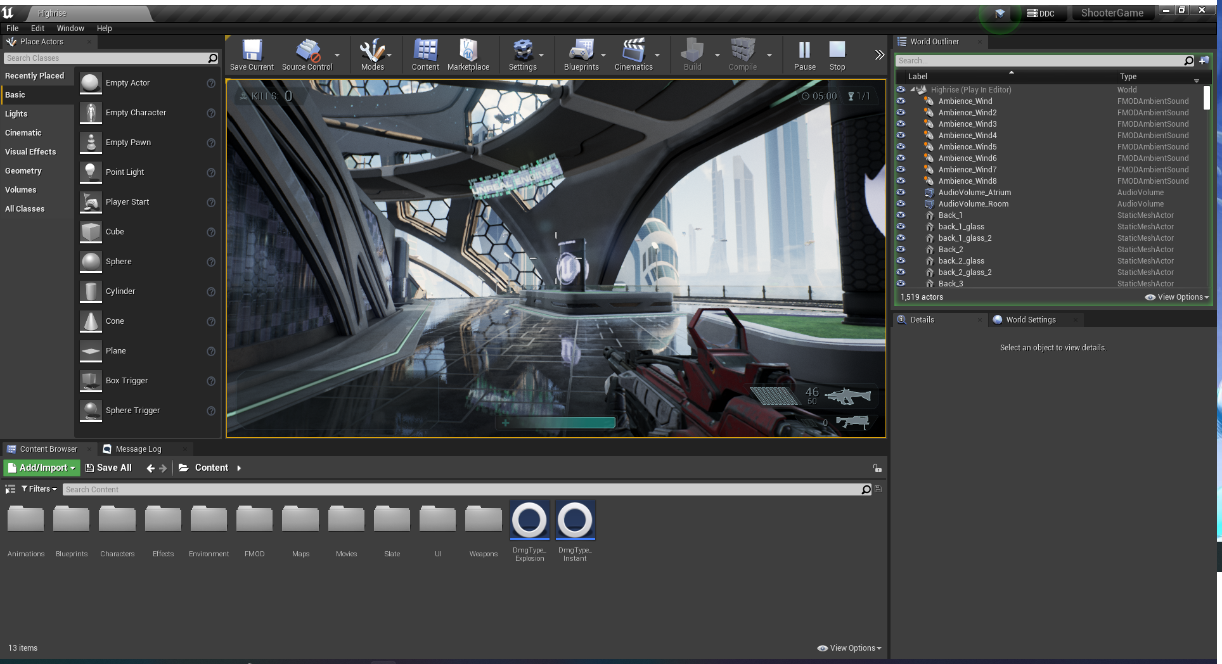Open Build options dropdown arrow
The image size is (1222, 664).
(x=717, y=55)
